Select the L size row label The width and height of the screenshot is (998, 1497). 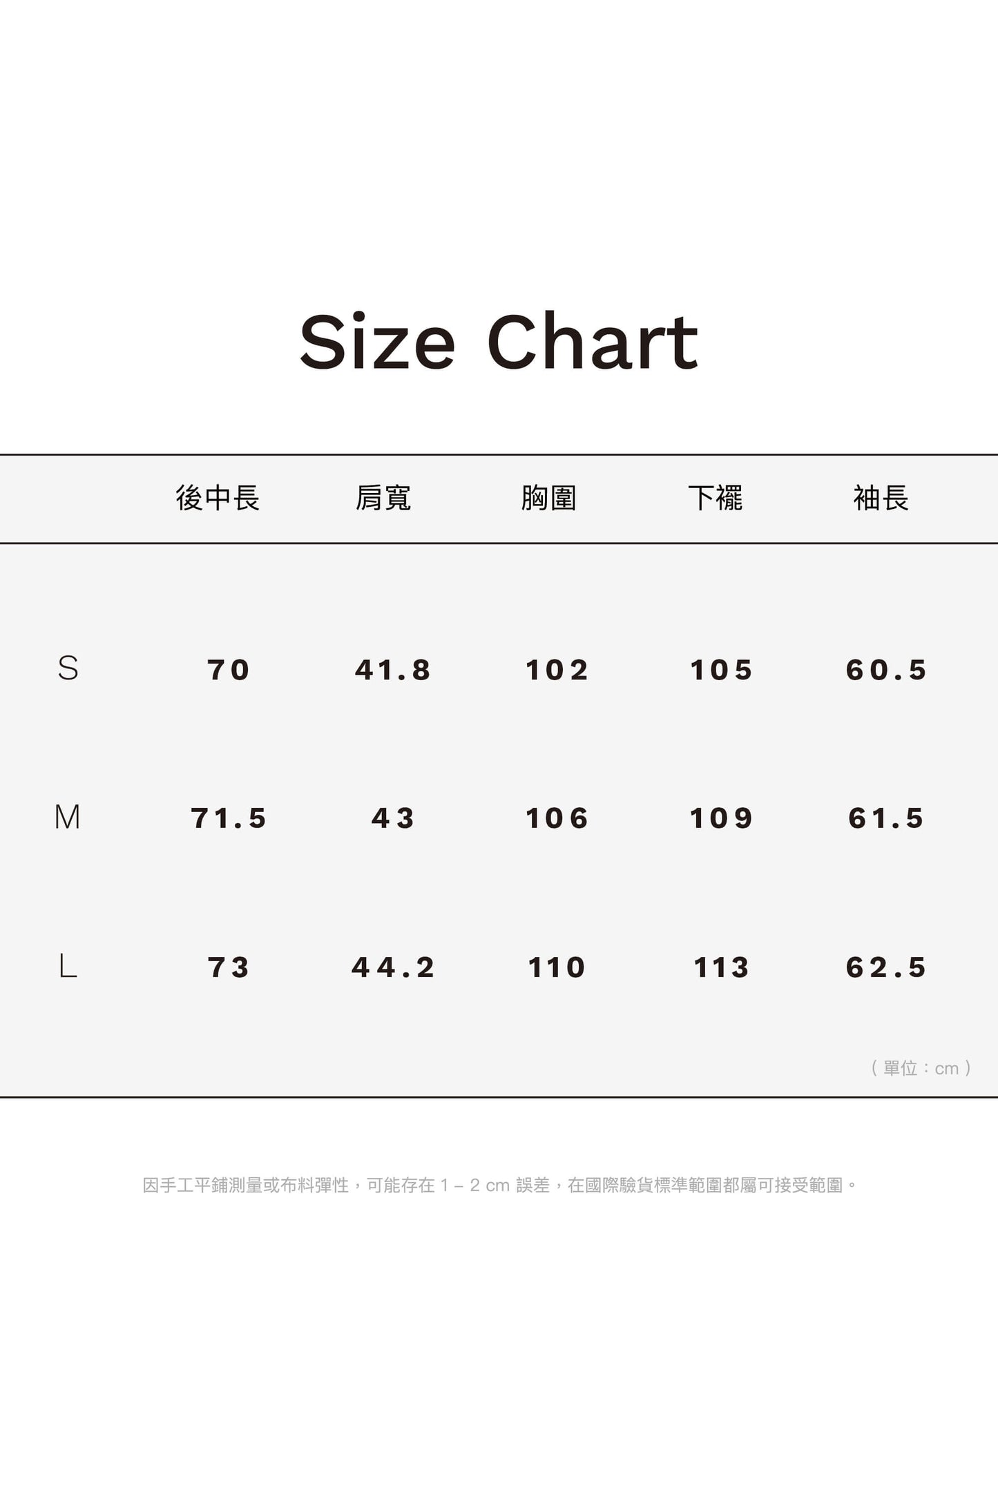pos(68,966)
